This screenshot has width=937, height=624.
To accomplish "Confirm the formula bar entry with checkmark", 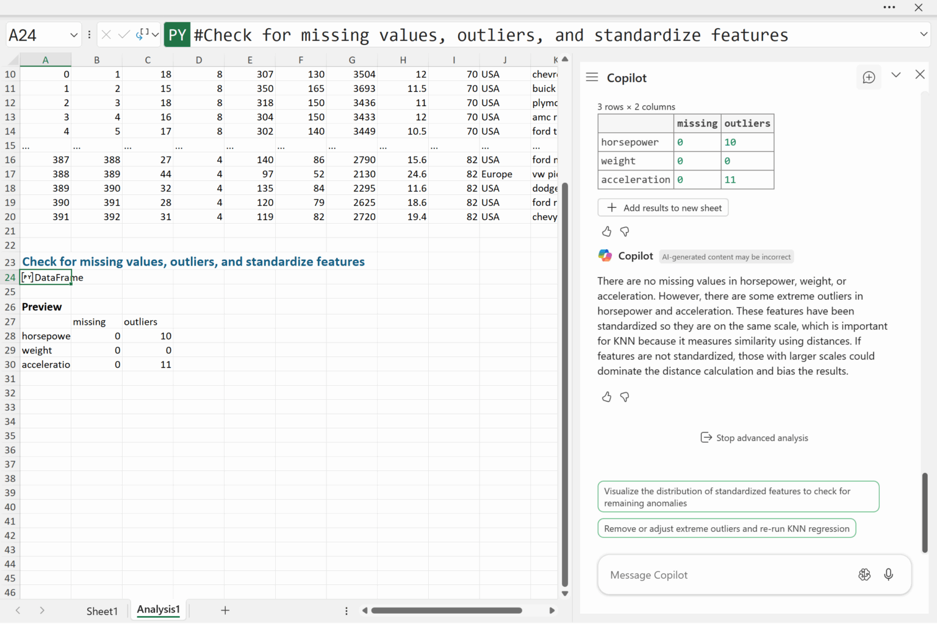I will click(x=124, y=35).
